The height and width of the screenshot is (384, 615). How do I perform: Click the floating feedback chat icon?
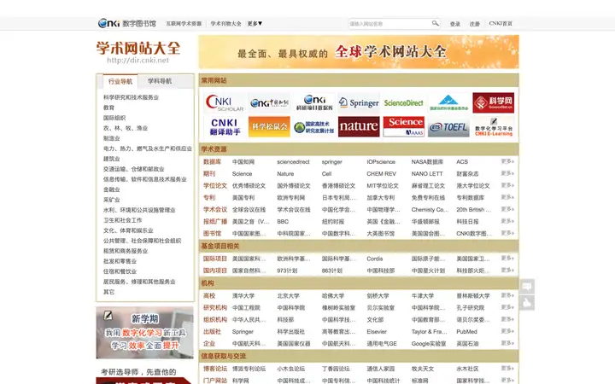tap(527, 287)
